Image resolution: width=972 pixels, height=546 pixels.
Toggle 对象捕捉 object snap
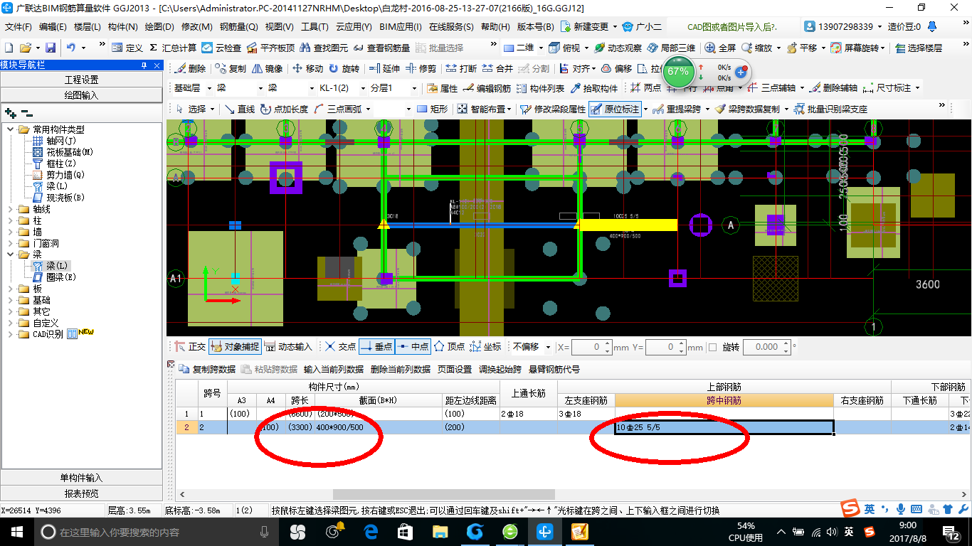point(235,347)
